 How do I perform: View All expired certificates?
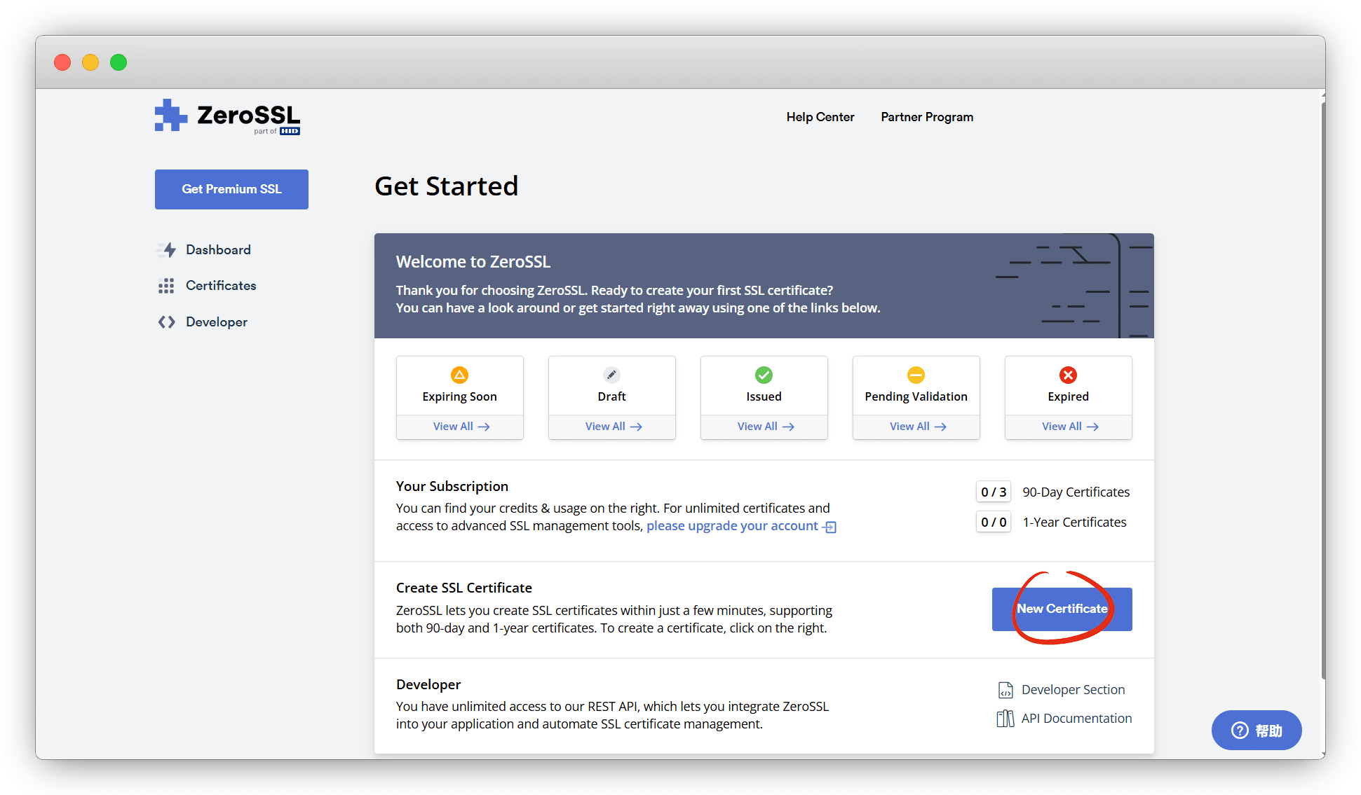tap(1069, 427)
